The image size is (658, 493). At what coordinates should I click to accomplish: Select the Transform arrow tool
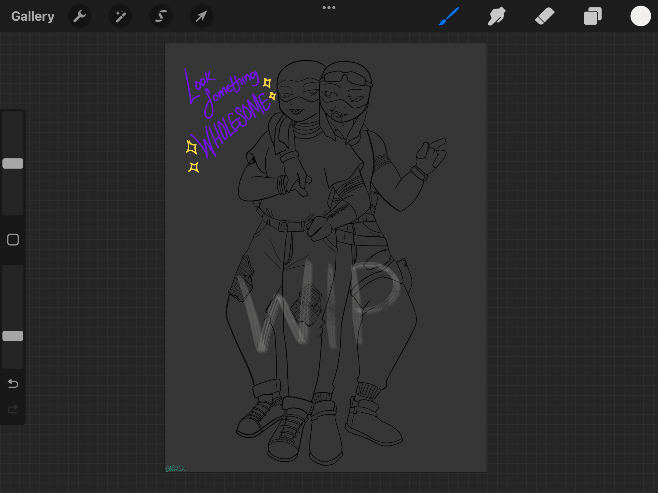201,16
